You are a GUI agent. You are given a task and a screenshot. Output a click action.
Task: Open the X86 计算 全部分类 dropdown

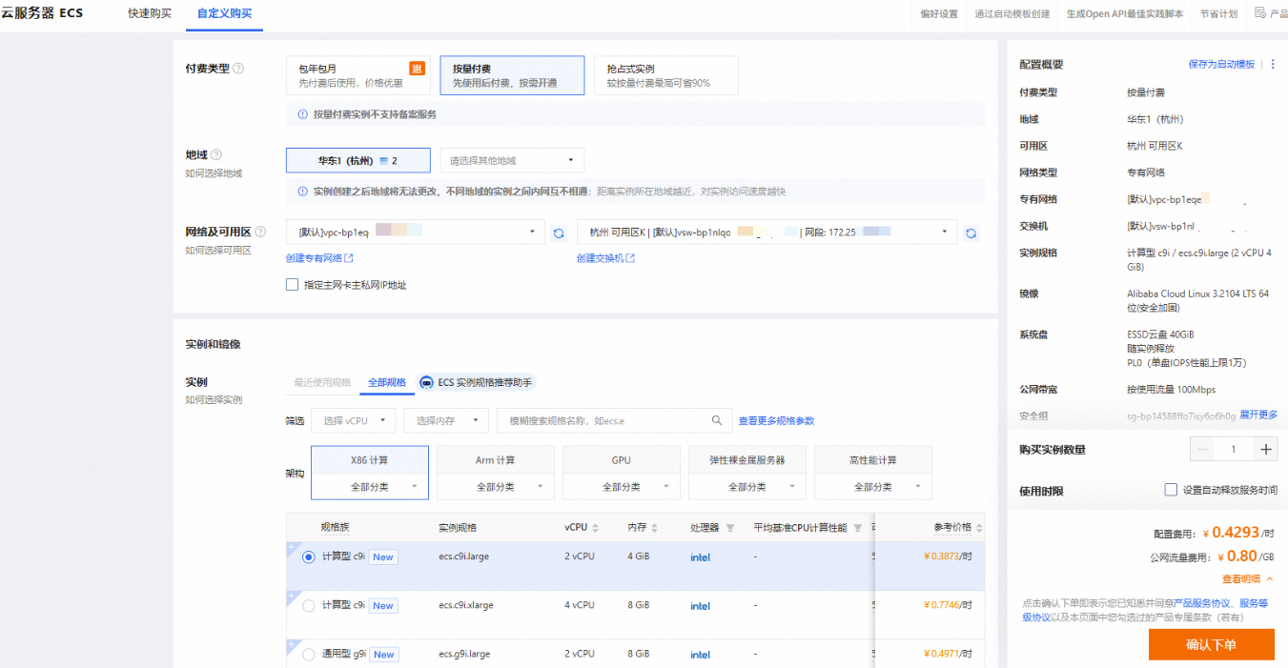point(370,487)
